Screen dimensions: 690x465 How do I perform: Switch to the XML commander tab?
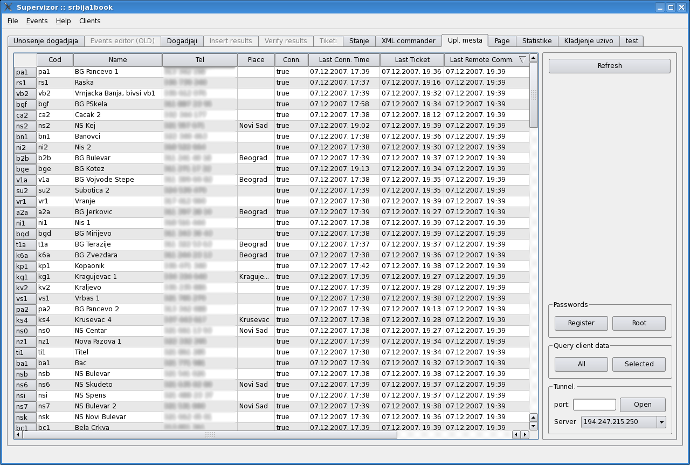click(408, 41)
